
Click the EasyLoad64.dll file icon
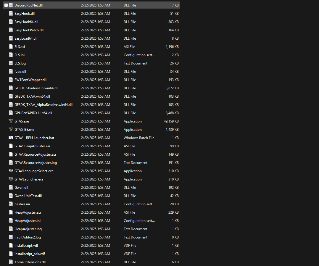point(11,38)
